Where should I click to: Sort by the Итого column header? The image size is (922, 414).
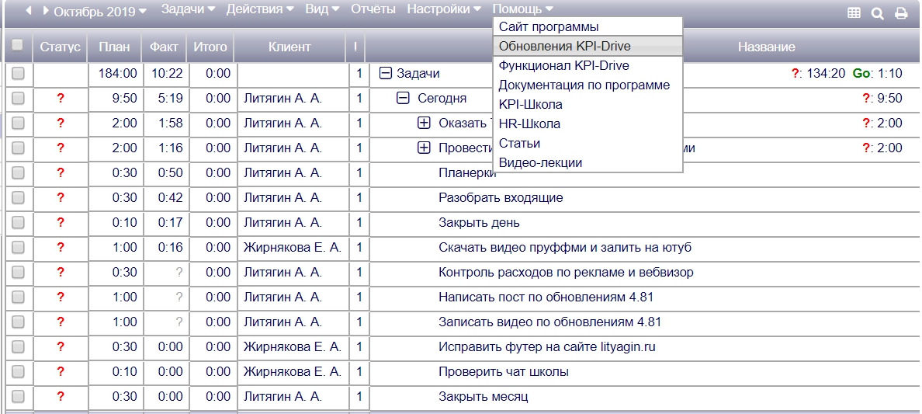[210, 47]
